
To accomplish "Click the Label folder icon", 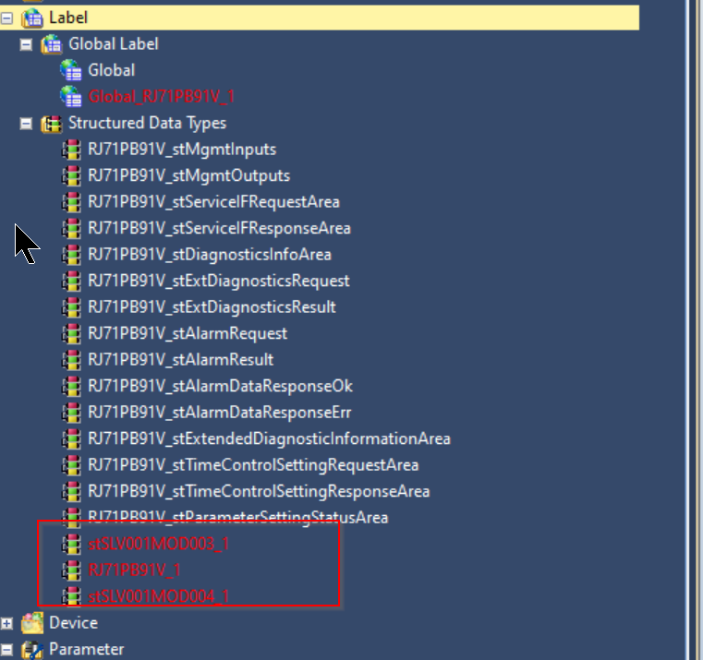I will (x=32, y=18).
